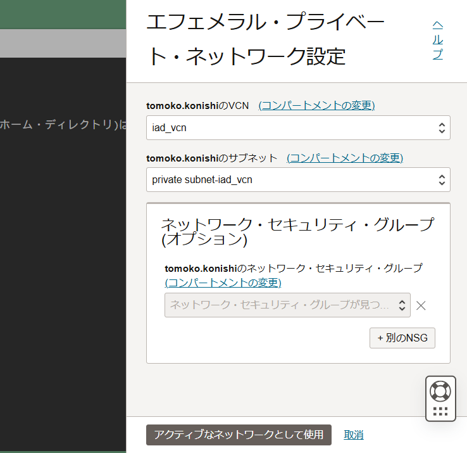
Task: Click コンパートメントの変更 link next to サブネット label
Action: [345, 158]
